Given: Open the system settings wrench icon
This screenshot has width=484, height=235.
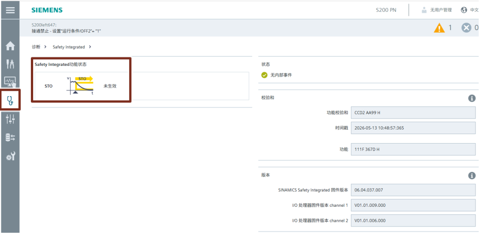Looking at the screenshot, I should [x=10, y=157].
